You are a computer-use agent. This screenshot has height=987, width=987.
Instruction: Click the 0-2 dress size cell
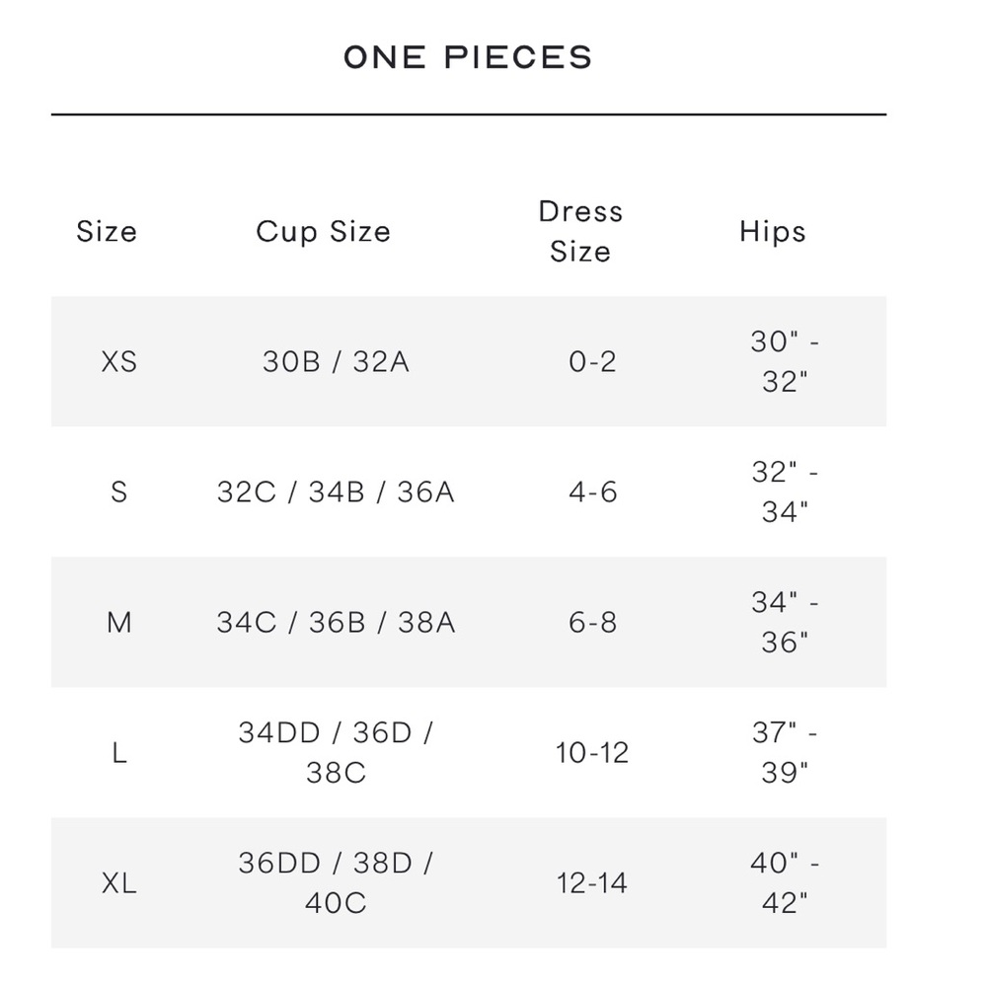point(592,362)
